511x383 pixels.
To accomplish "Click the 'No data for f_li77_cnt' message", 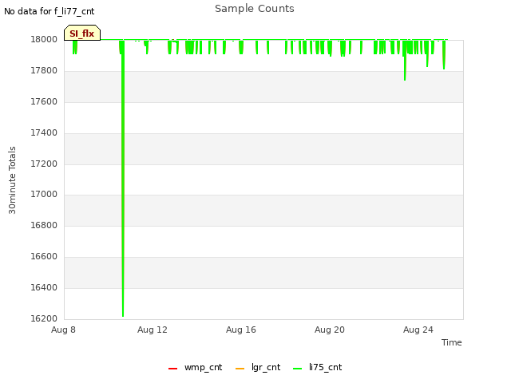I will (x=50, y=11).
